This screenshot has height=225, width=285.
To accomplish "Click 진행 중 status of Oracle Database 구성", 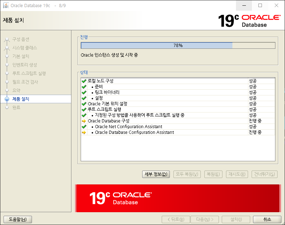I will click(x=255, y=121).
